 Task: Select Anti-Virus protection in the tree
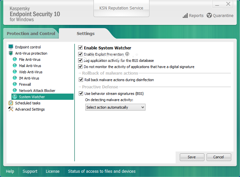31,53
